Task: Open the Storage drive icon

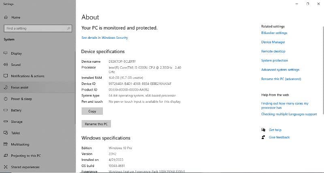Action: pyautogui.click(x=6, y=122)
